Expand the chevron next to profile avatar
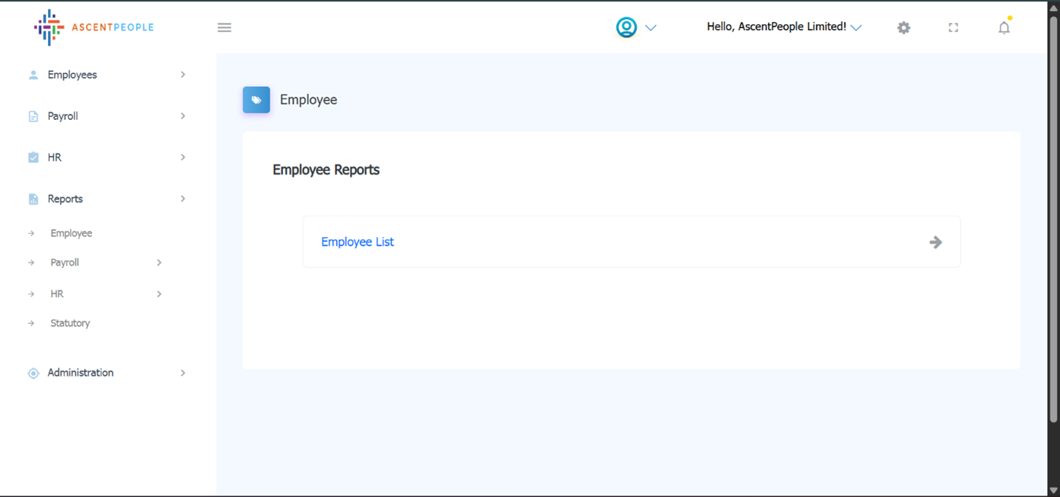 [x=651, y=27]
